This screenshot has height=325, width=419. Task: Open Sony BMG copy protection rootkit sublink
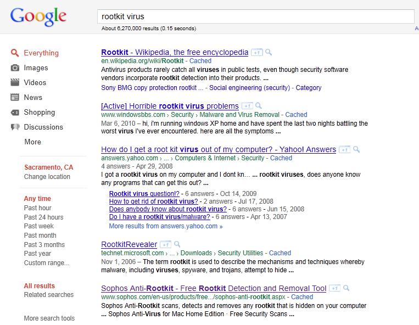[x=152, y=88]
